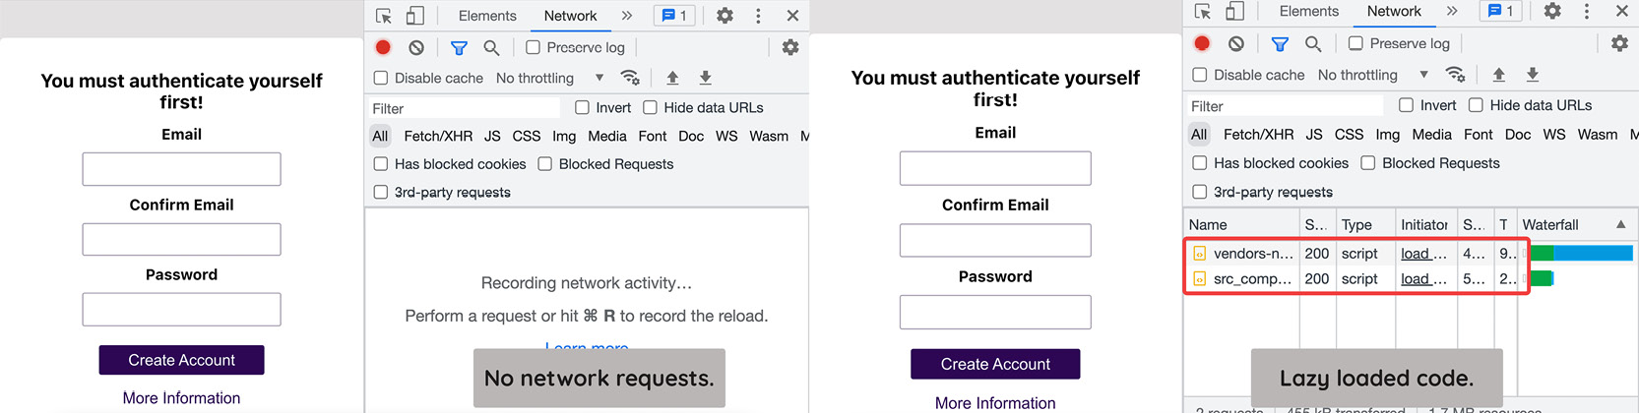Toggle the filter funnel icon in left DevTools

click(459, 47)
